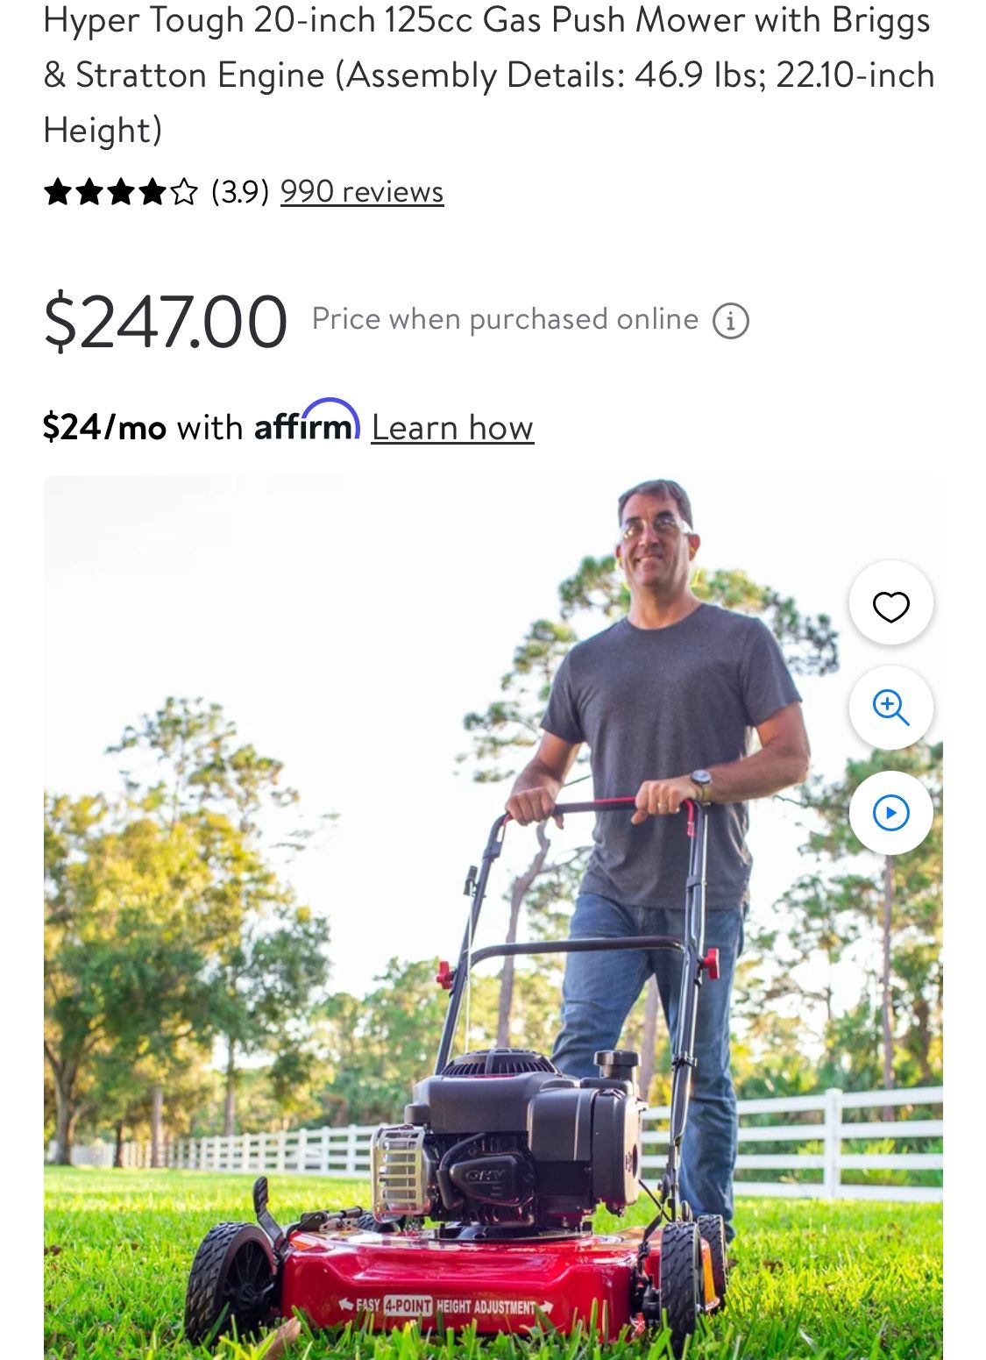986x1360 pixels.
Task: Click Learn how for Affirm financing
Action: [452, 428]
